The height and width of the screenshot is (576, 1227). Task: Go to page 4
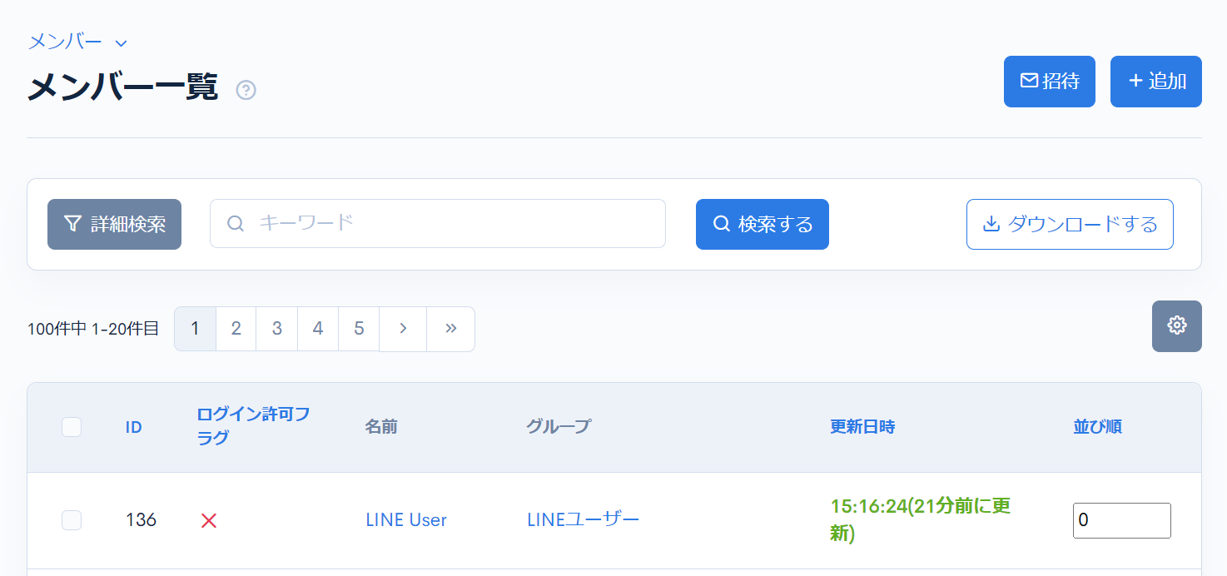318,329
